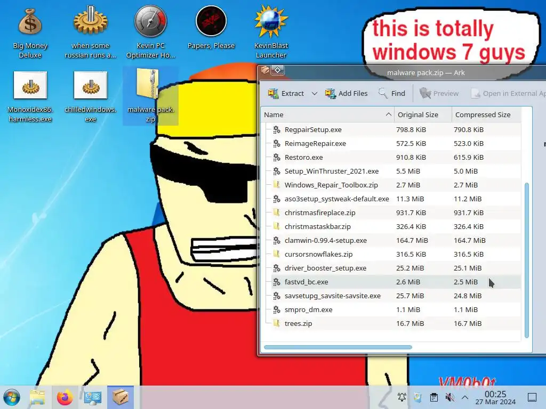The width and height of the screenshot is (546, 409).
Task: Click the 164.7 MiB original size cell
Action: click(x=412, y=240)
